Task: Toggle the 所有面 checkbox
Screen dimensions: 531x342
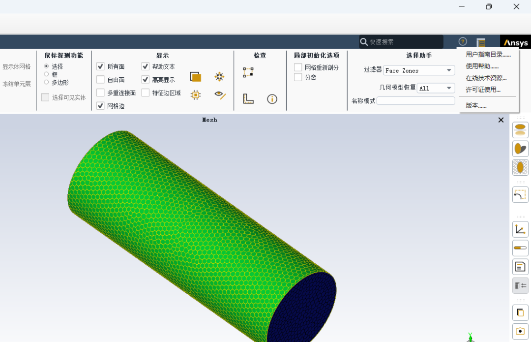Action: 100,66
